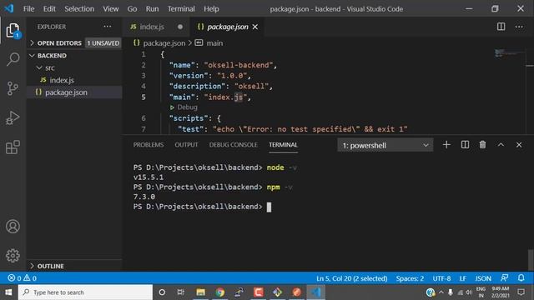Open the Windows Start menu
The image size is (534, 300).
[x=8, y=292]
